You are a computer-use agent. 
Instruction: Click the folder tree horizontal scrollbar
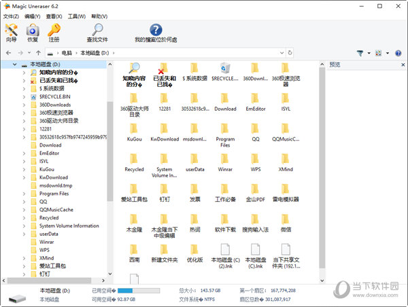(50, 281)
